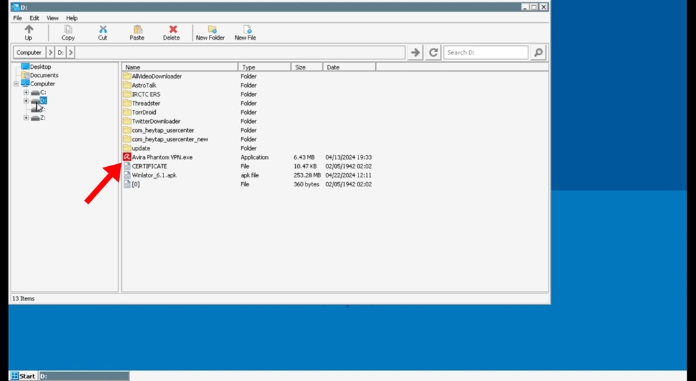Expand the D: drive node
This screenshot has height=381, width=696.
click(26, 101)
